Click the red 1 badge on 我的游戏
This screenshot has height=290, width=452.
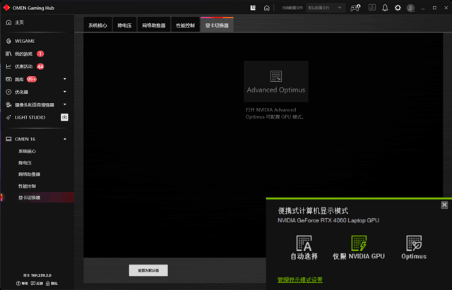40,54
